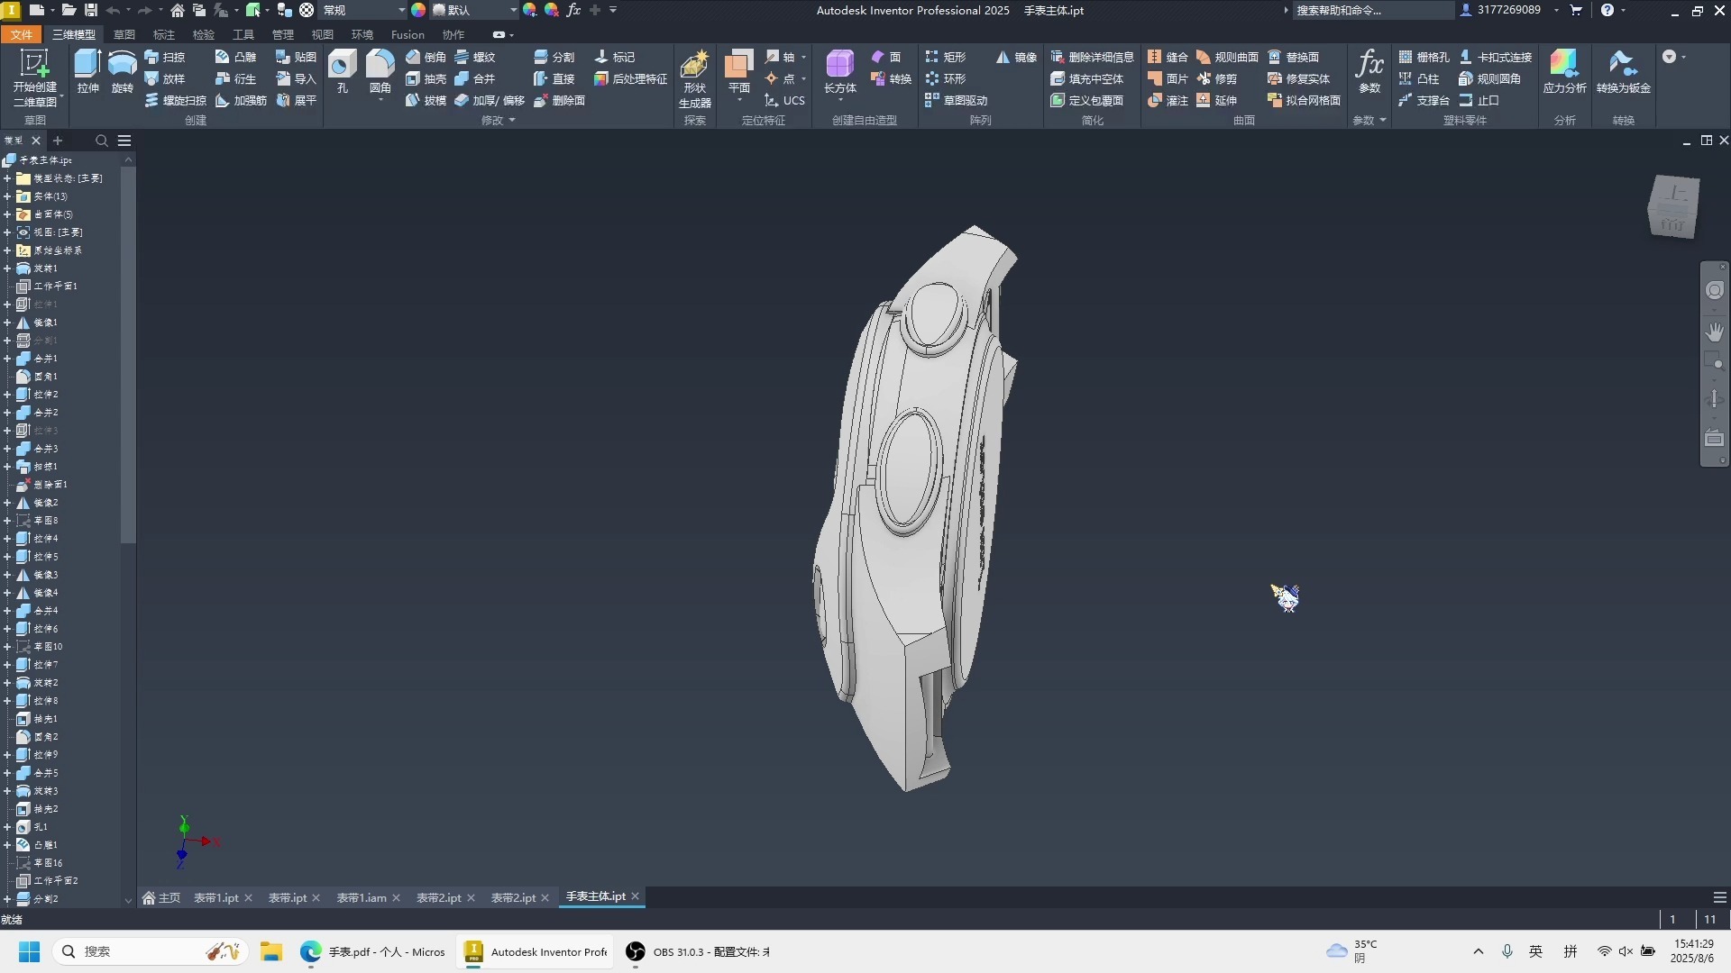
Task: Select the 扫掠 (Sweep) tool
Action: point(165,57)
